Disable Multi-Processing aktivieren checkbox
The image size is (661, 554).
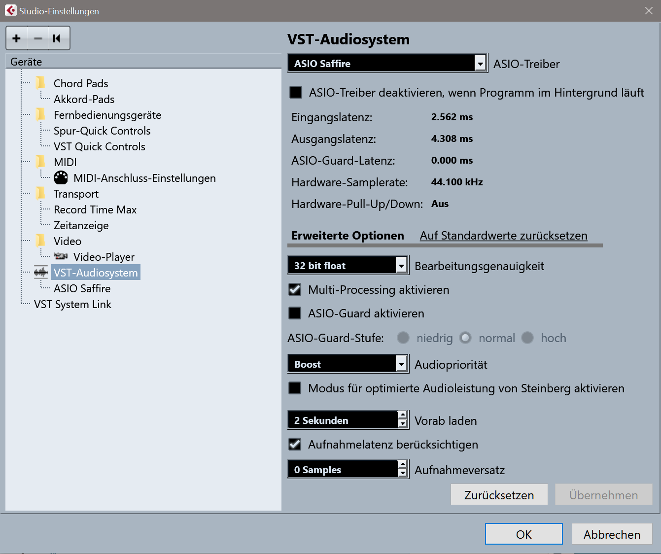click(295, 289)
